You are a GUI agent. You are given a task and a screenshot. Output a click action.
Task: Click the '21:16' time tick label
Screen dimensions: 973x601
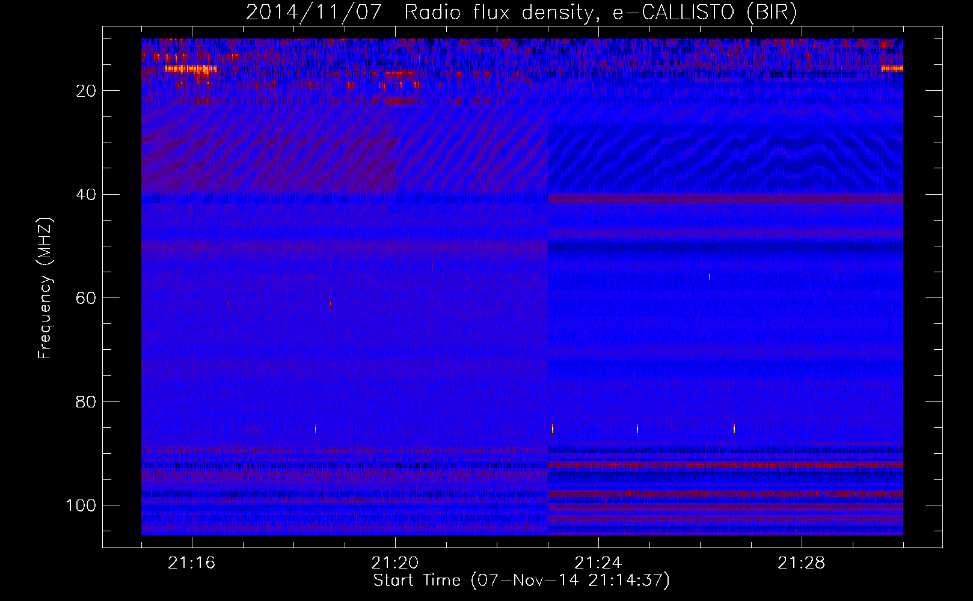click(x=192, y=563)
